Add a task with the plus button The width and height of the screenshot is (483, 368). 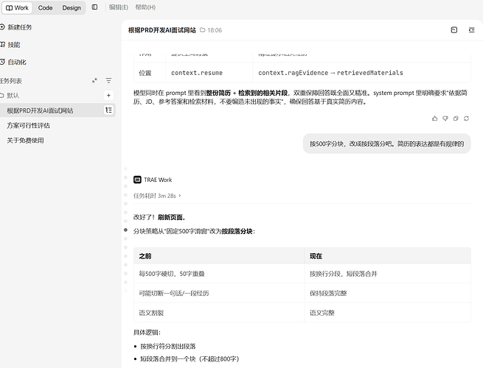click(x=108, y=95)
